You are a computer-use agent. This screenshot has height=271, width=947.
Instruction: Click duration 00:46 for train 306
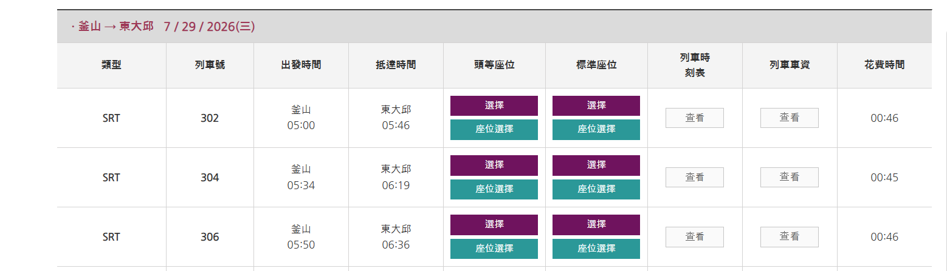click(884, 237)
